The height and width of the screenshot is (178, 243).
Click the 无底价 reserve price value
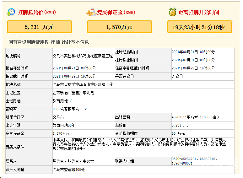(x=177, y=76)
